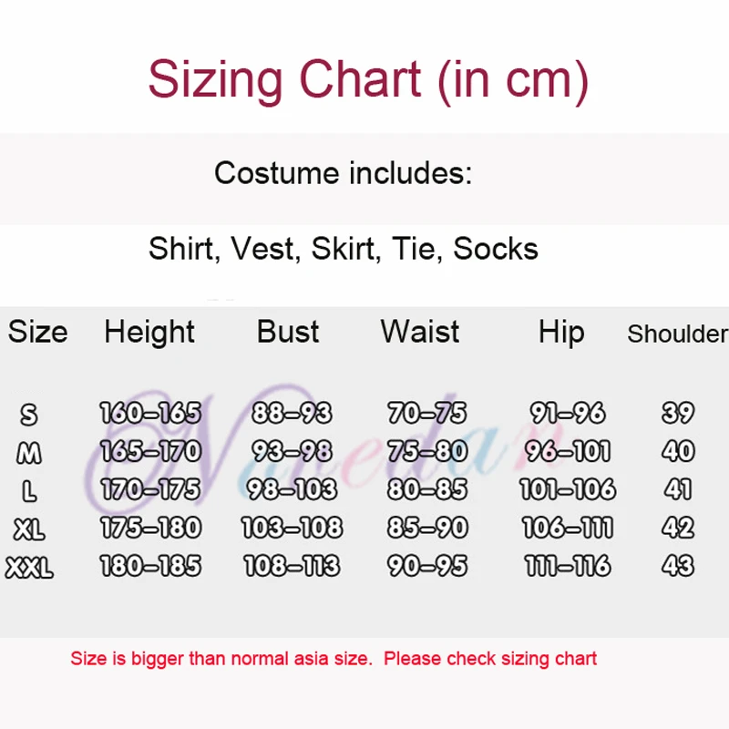This screenshot has width=729, height=729.
Task: Click the 93-98 bust value
Action: pyautogui.click(x=292, y=451)
